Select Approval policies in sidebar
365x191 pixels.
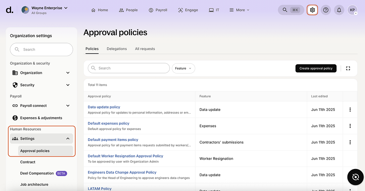pyautogui.click(x=45, y=151)
